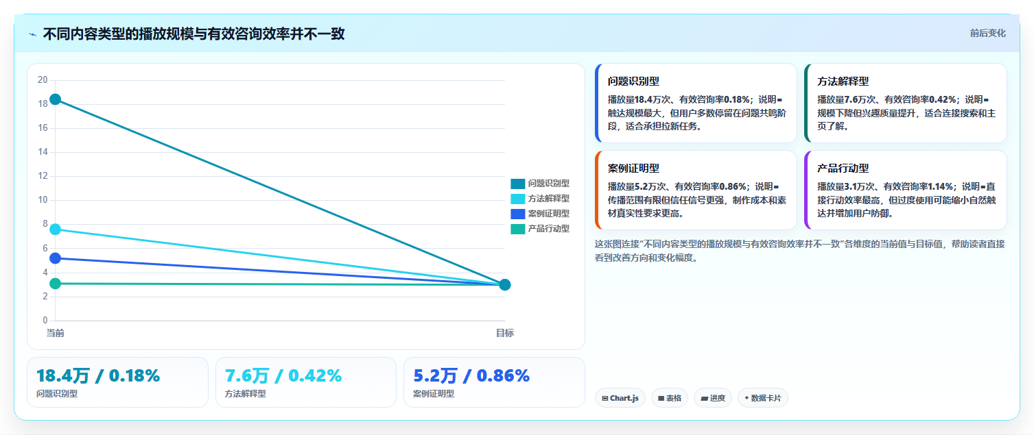Click the 进度 tag chip

[x=713, y=398]
